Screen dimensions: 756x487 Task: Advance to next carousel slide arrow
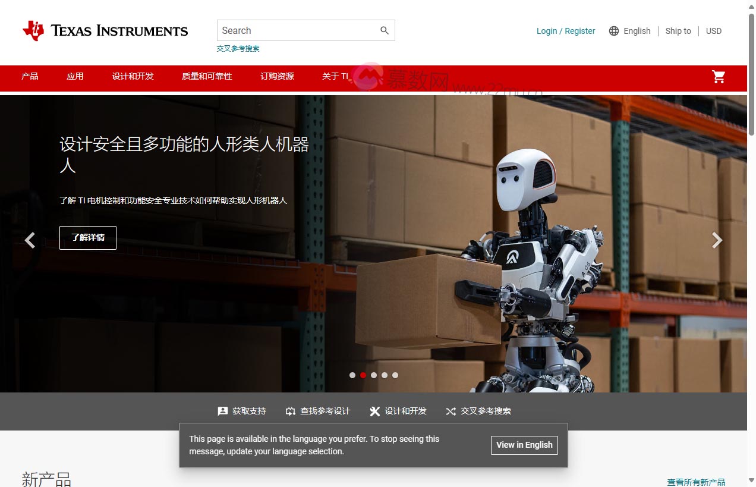[x=717, y=240]
